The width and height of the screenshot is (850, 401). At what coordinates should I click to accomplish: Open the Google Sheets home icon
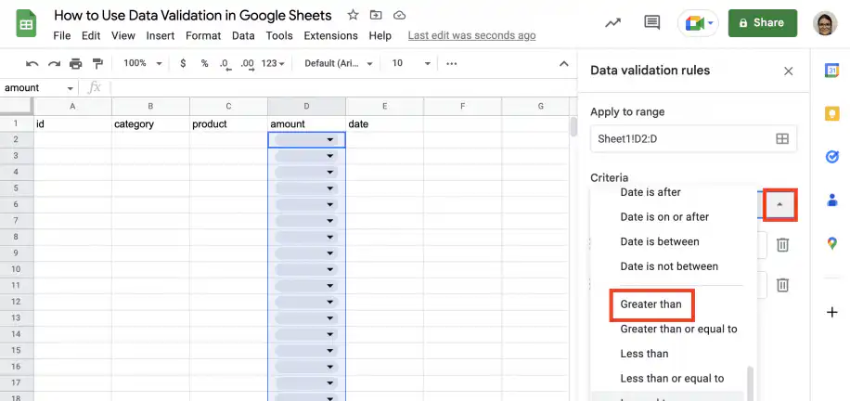tap(26, 24)
